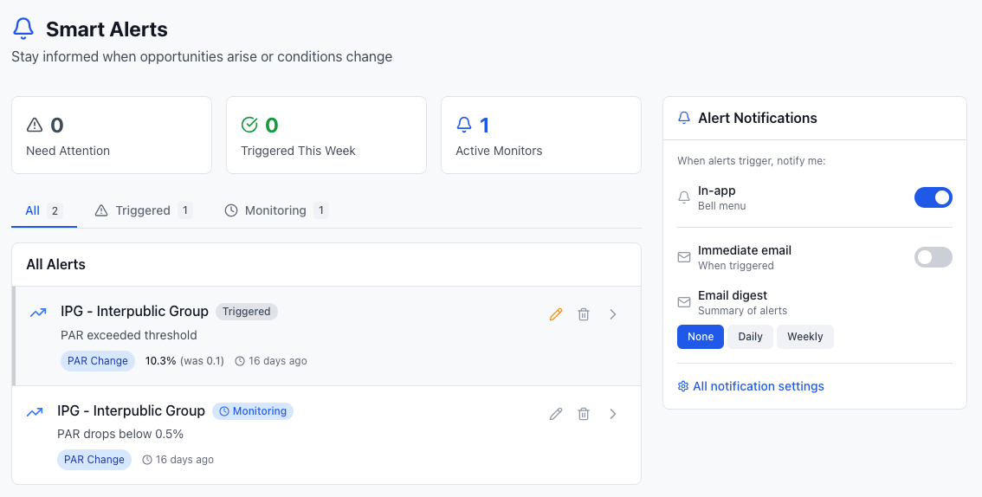This screenshot has height=497, width=982.
Task: Enable the Immediate email toggle
Action: coord(934,256)
